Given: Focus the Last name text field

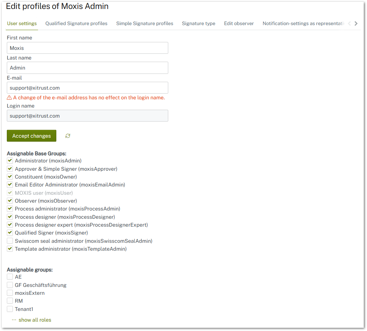Looking at the screenshot, I should pyautogui.click(x=88, y=68).
